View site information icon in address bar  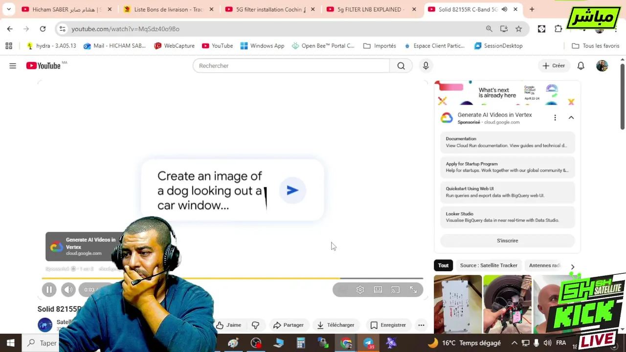coord(62,29)
